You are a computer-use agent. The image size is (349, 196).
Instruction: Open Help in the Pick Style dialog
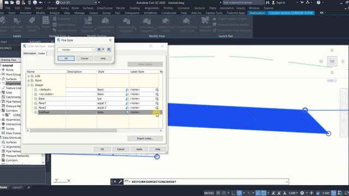click(103, 58)
